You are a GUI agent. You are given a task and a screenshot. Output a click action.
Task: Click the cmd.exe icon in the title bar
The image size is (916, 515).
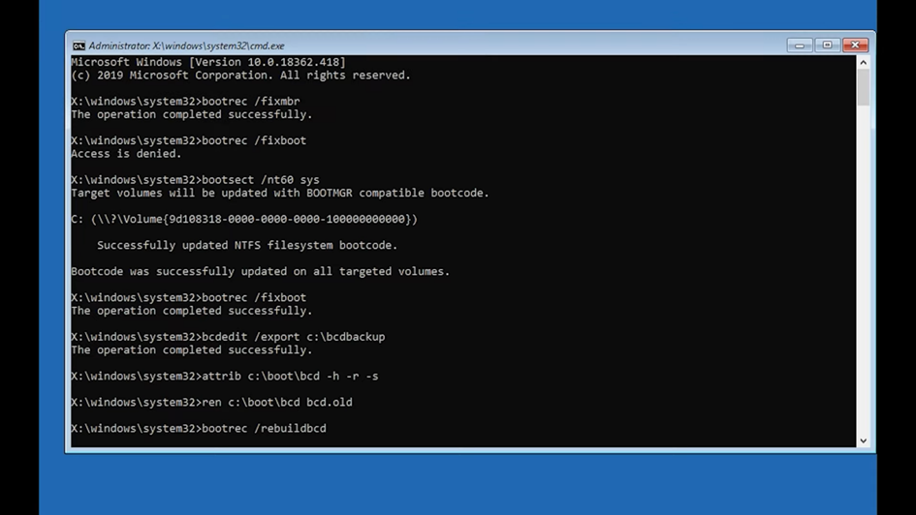click(79, 45)
